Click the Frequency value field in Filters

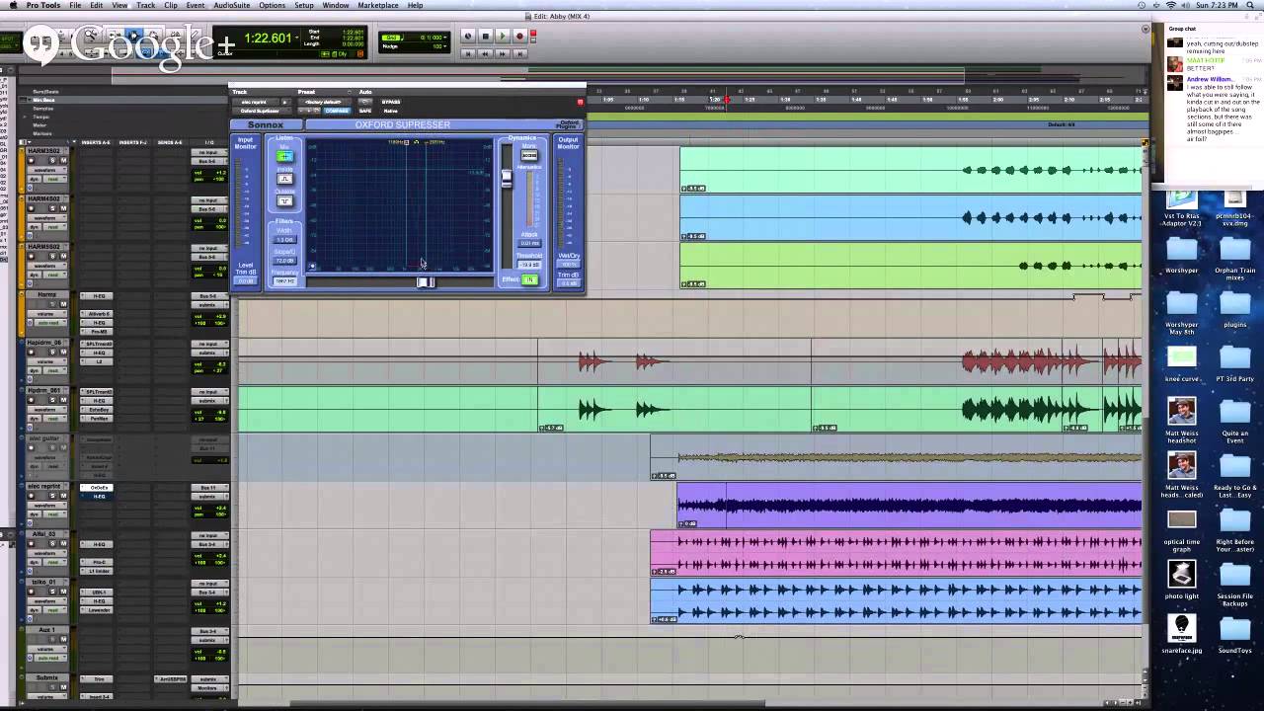point(285,281)
